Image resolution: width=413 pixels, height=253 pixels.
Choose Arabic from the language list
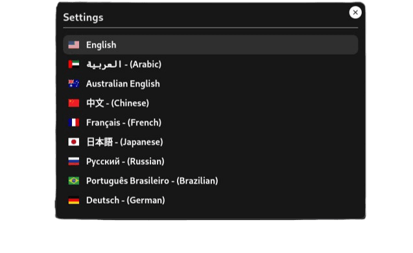(211, 65)
